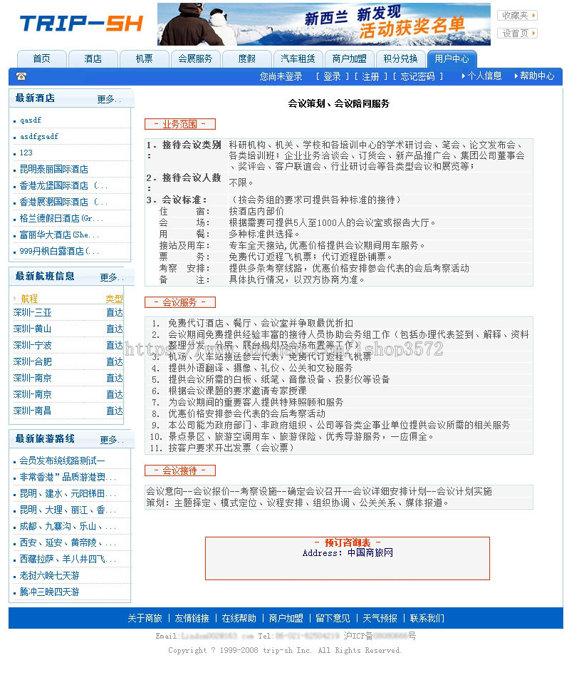569x695 pixels.
Task: Click 更多 next to 最新航班信息
Action: [112, 277]
